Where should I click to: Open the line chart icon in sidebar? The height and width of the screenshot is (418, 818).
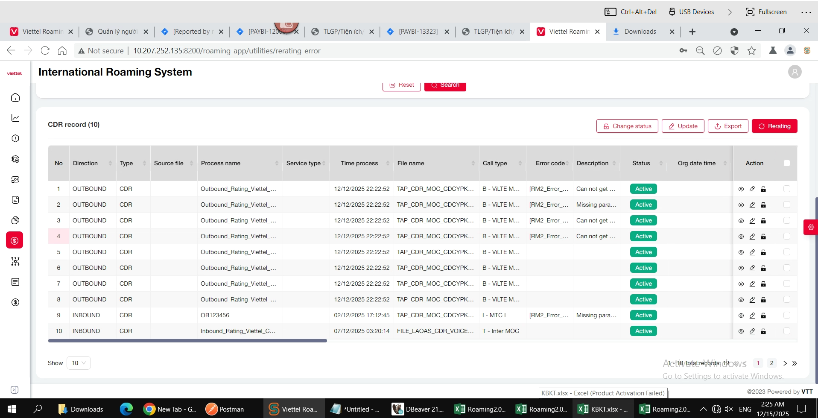pyautogui.click(x=15, y=118)
